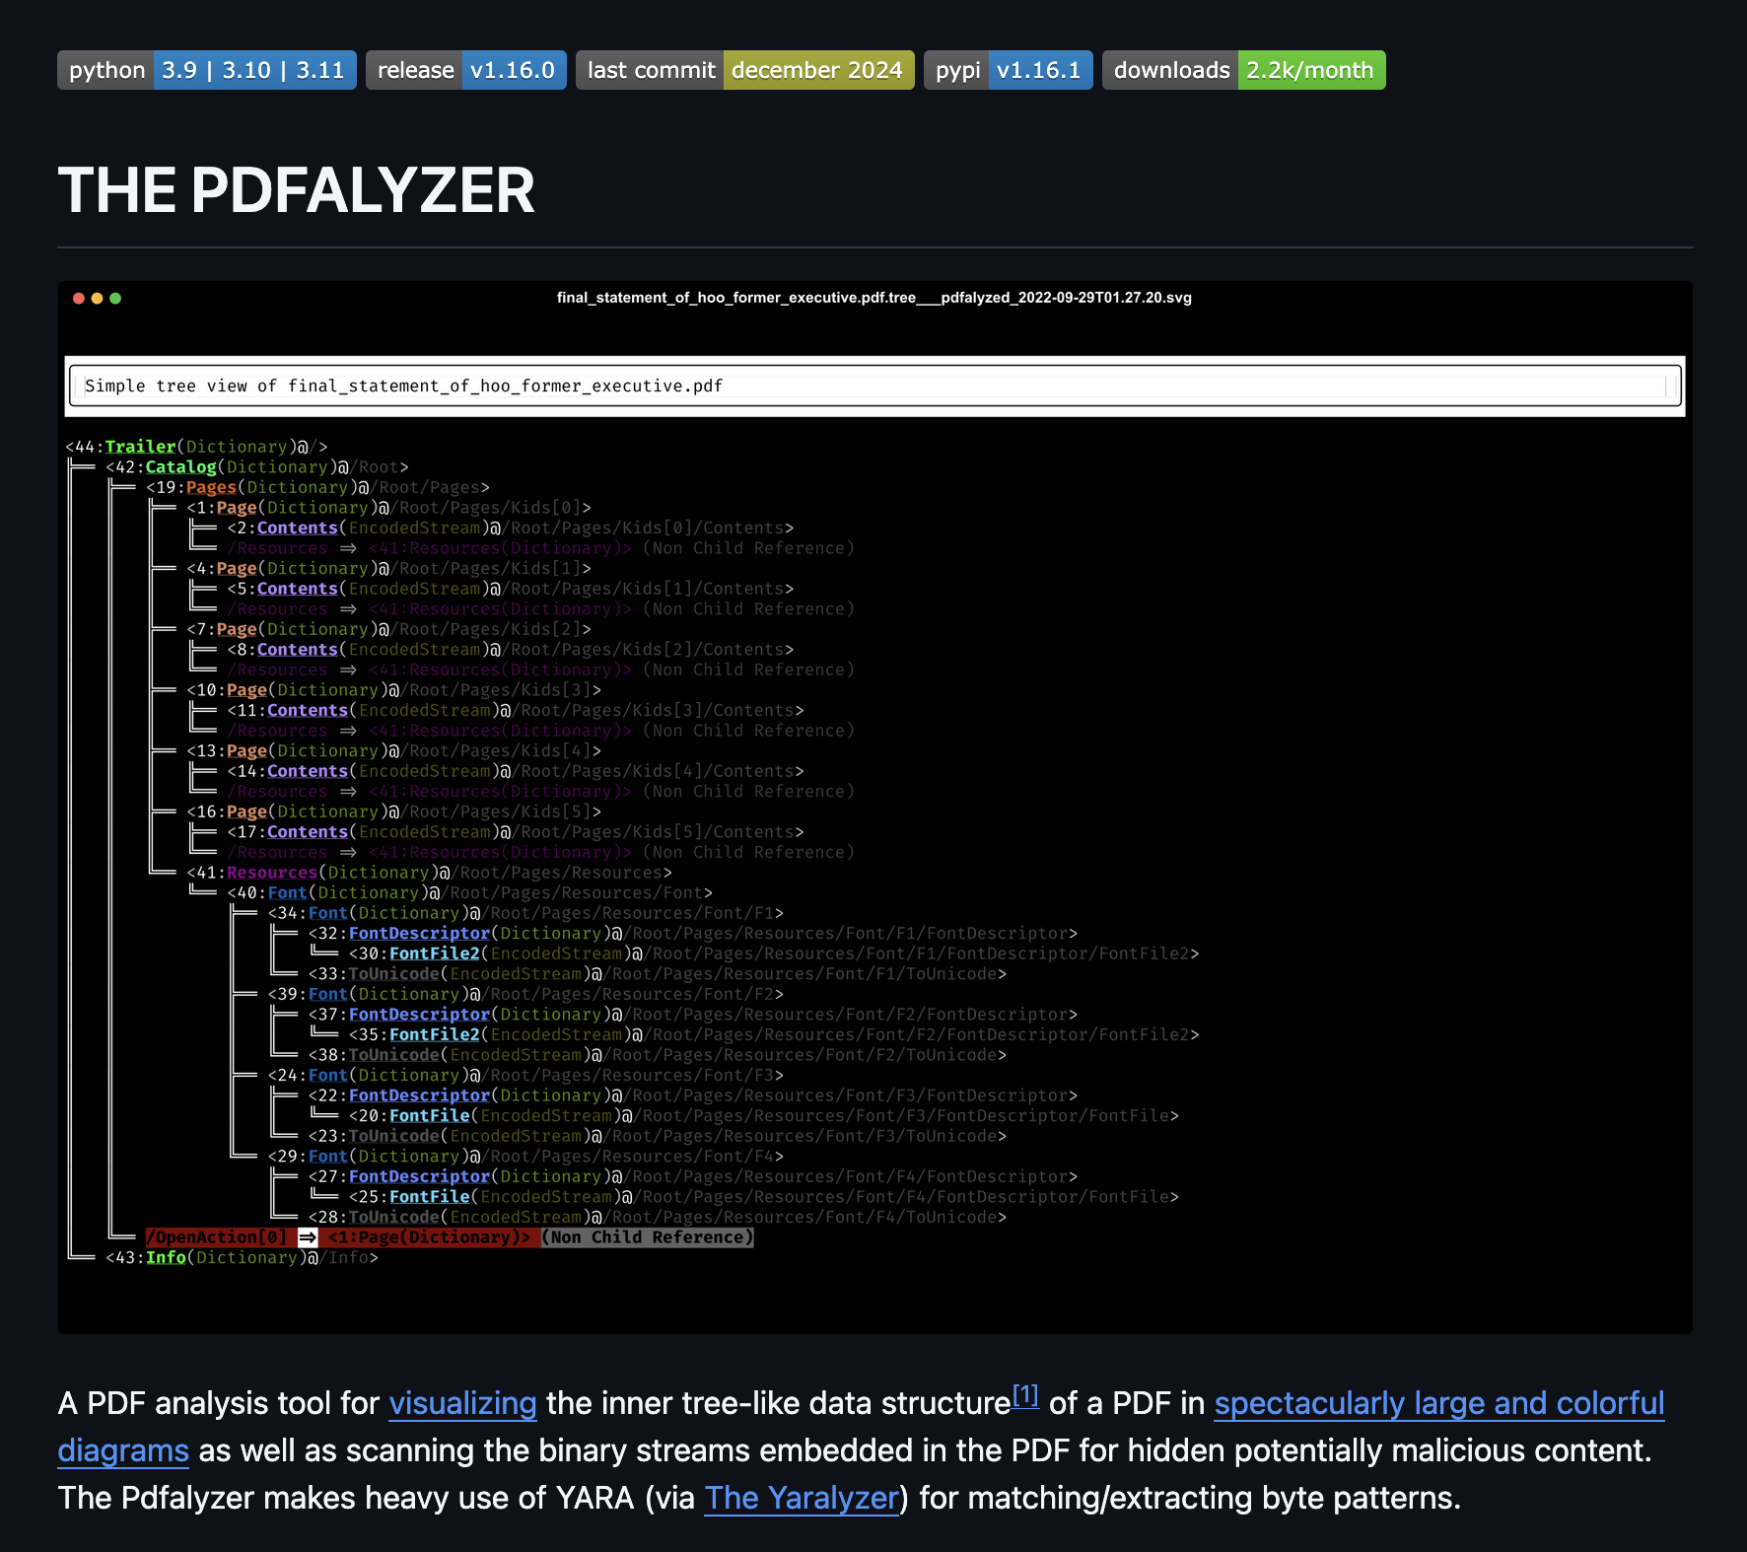1747x1552 pixels.
Task: Select the <33:ToUnicode row
Action: pyautogui.click(x=658, y=974)
